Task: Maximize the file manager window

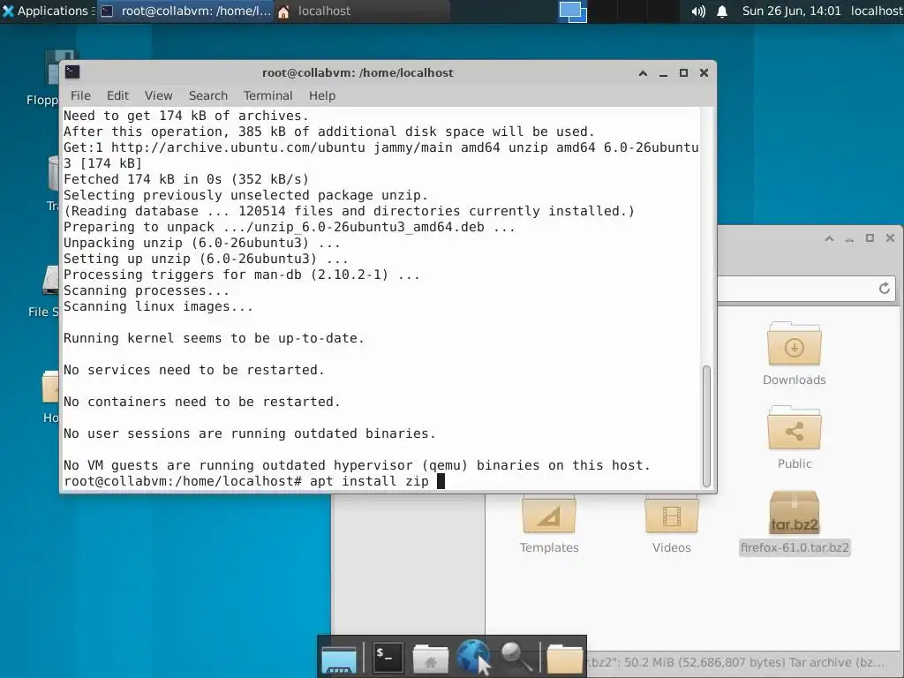Action: pyautogui.click(x=870, y=238)
